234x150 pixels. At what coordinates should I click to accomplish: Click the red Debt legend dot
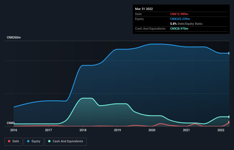(x=9, y=141)
